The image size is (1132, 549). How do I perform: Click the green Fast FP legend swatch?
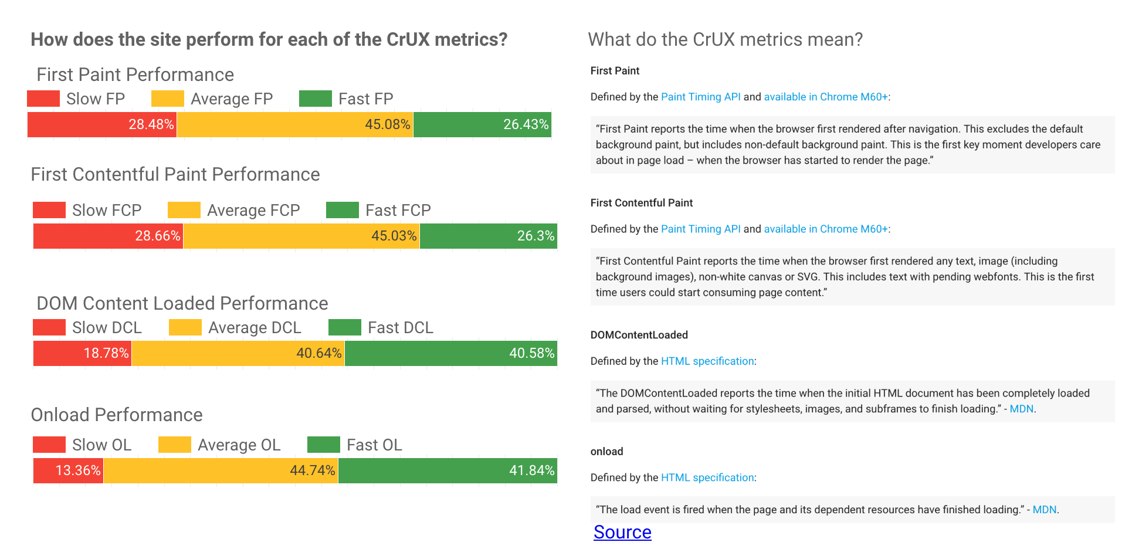[316, 99]
